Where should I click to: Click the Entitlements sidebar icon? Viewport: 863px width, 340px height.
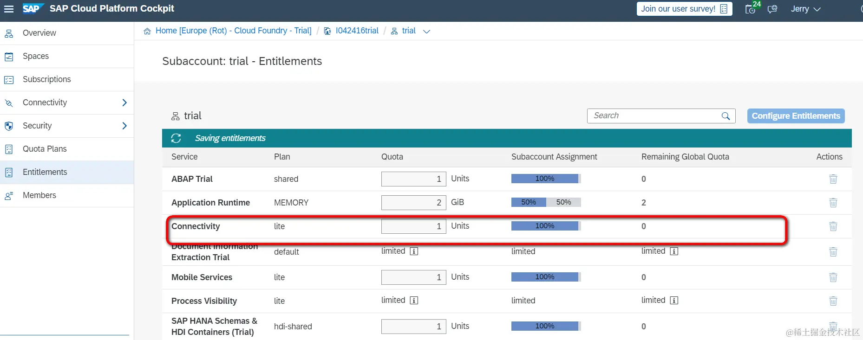point(9,173)
